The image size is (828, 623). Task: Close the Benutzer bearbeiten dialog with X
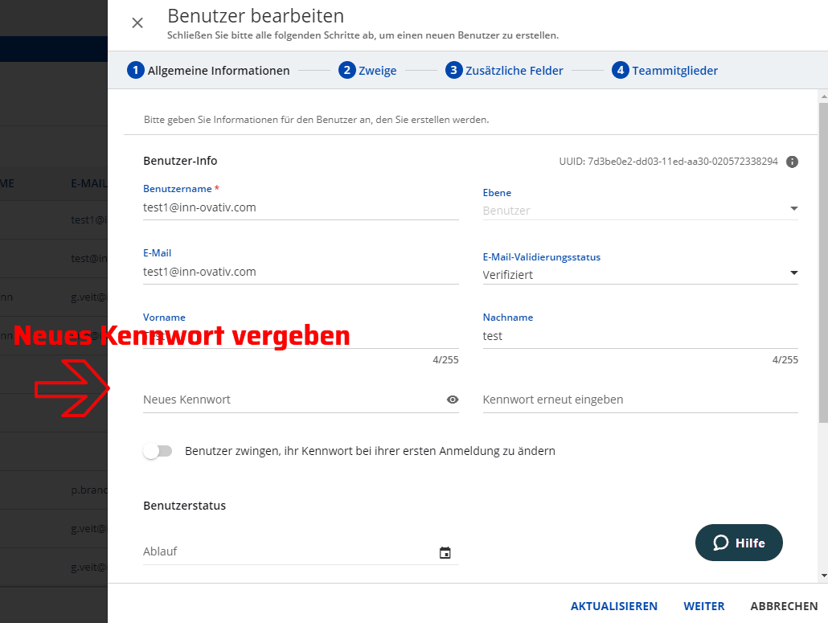click(137, 23)
